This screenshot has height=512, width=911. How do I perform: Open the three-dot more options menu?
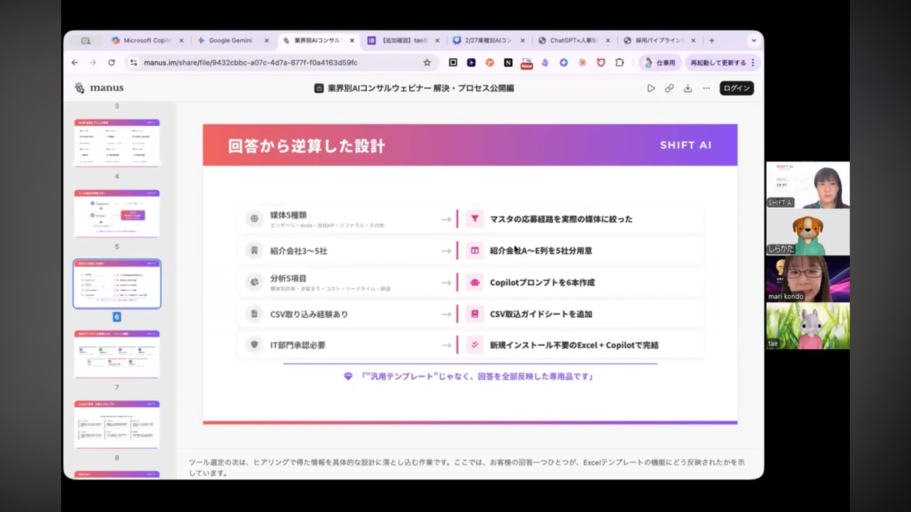tap(706, 88)
